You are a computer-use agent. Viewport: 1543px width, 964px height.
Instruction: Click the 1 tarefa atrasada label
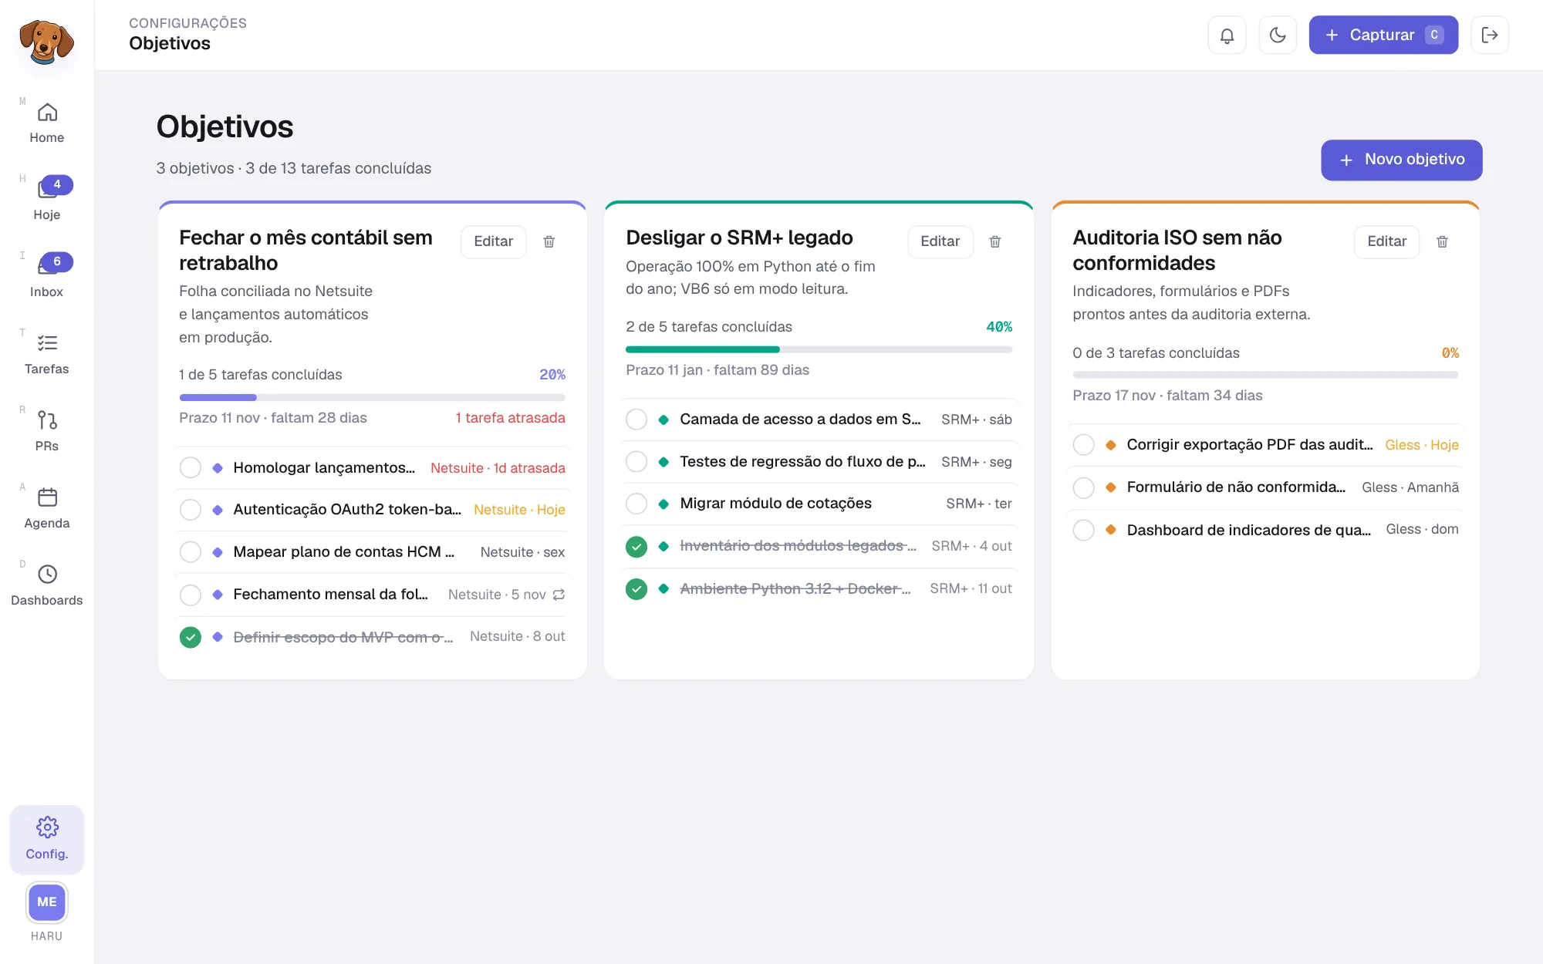point(510,418)
